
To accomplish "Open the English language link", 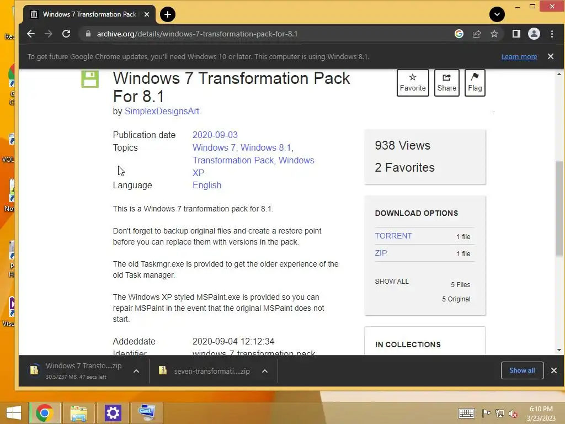I will (x=207, y=185).
